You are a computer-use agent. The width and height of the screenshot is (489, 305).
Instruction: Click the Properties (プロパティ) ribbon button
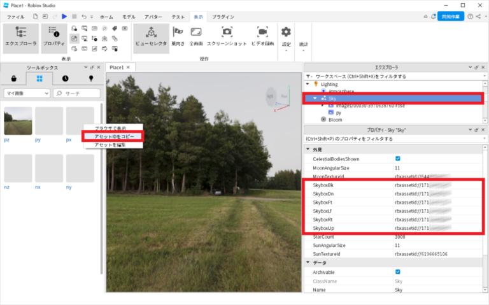pos(54,37)
